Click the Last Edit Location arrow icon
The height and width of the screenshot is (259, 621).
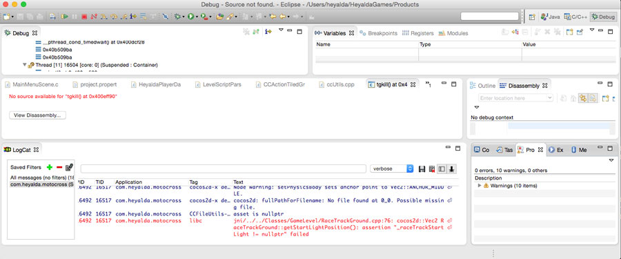coord(273,17)
